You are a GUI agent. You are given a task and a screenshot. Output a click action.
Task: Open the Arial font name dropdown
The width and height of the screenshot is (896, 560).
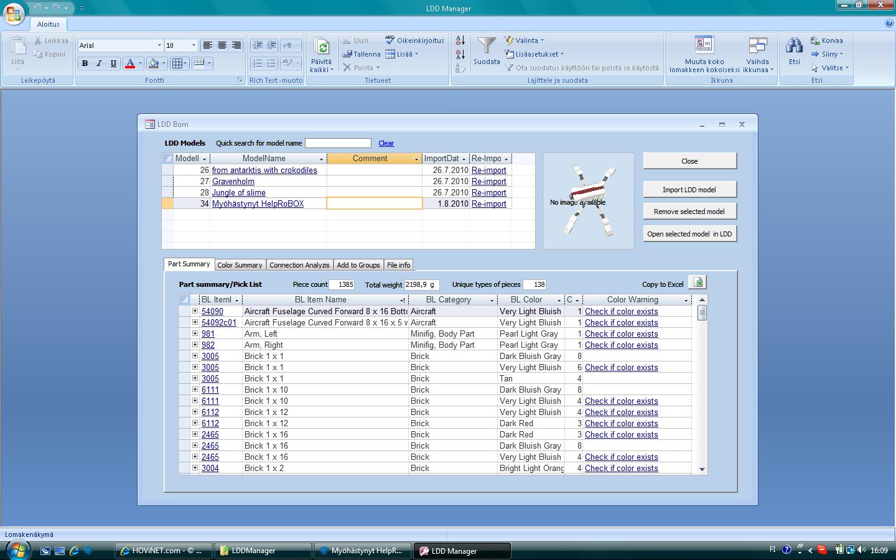(159, 45)
